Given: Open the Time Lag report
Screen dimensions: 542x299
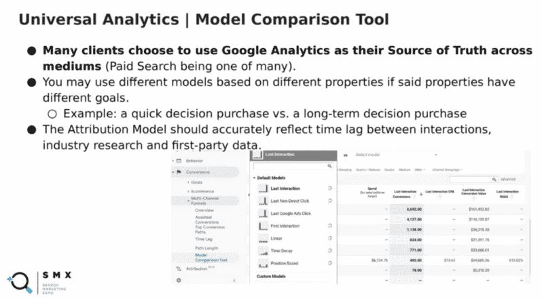Looking at the screenshot, I should click(x=204, y=239).
